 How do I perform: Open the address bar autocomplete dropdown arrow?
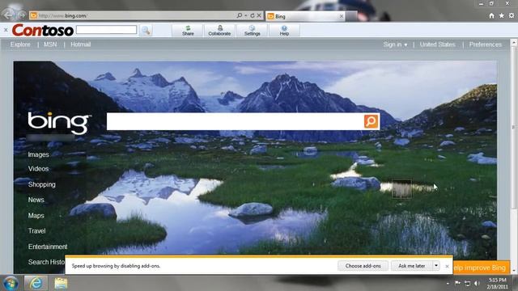point(246,15)
